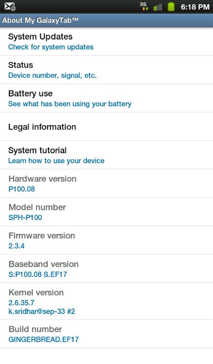Tap Learn how to use your device
Viewport: 213px width, 364px height.
coord(56,161)
